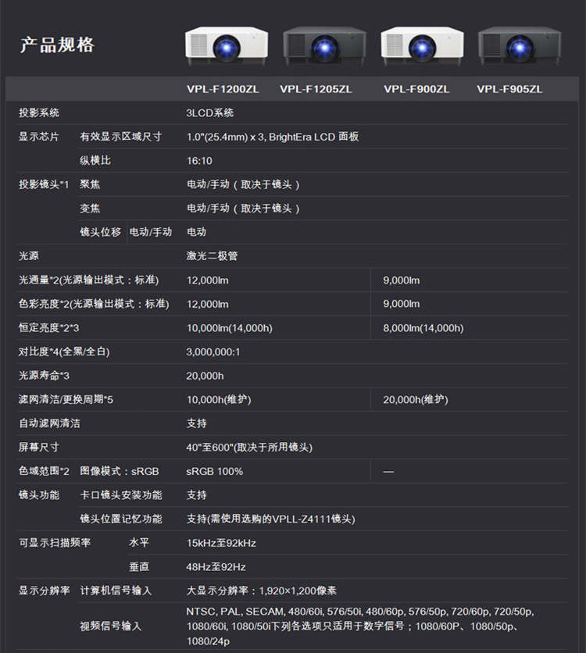Select the VPL-F900ZL model column header

pos(416,89)
